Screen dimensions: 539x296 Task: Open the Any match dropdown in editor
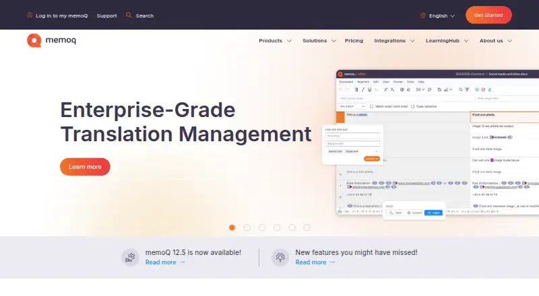click(352, 106)
